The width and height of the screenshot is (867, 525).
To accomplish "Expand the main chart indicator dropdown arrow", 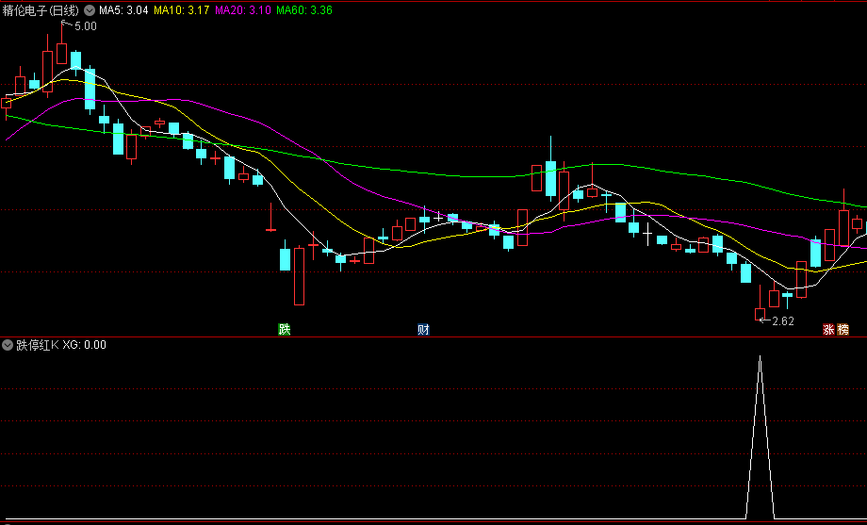I will click(x=89, y=10).
